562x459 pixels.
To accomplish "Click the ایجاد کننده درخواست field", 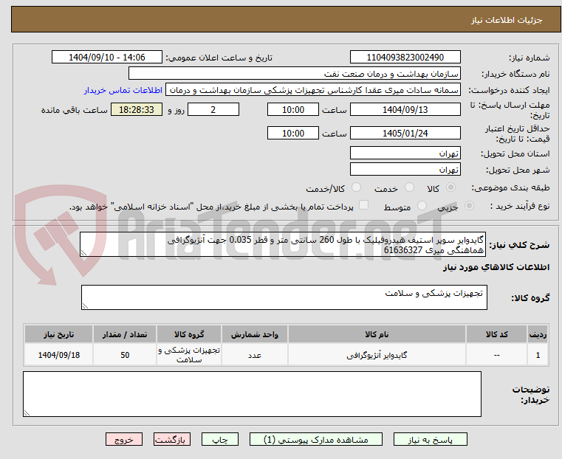I will [313, 90].
